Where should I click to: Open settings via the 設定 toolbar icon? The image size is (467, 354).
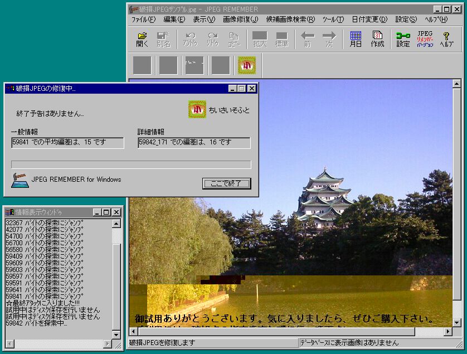pos(403,39)
